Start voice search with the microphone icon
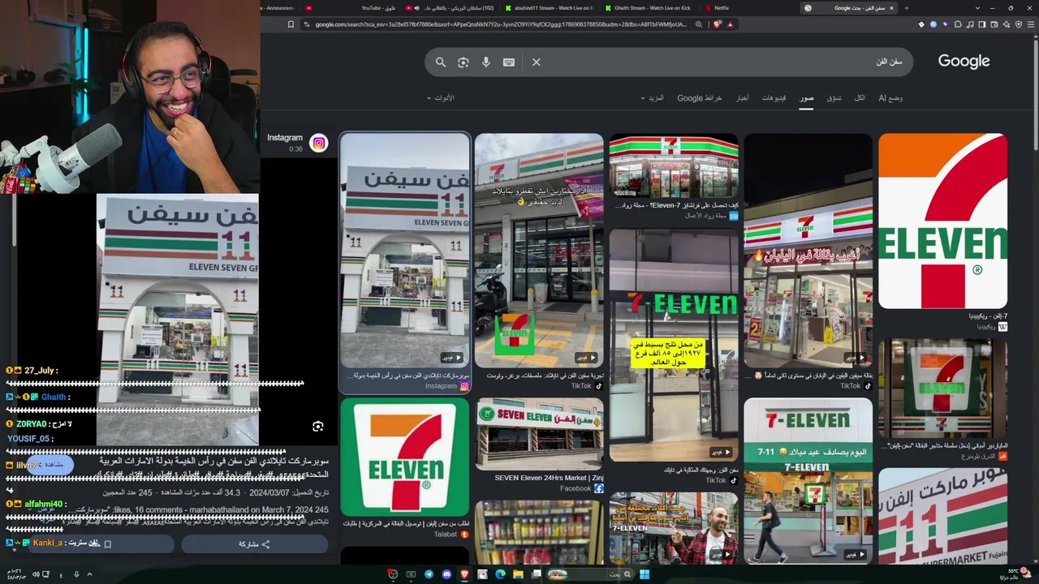Viewport: 1039px width, 584px height. click(x=486, y=62)
